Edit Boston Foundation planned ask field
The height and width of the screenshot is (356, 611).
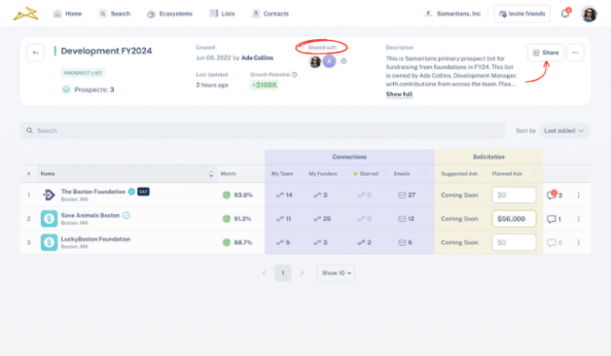point(514,195)
